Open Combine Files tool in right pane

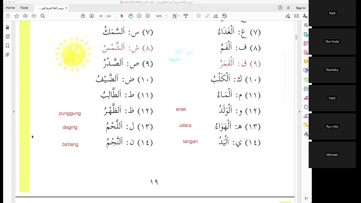pyautogui.click(x=306, y=70)
